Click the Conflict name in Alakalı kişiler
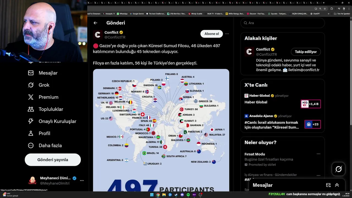352x198 pixels. point(263,50)
